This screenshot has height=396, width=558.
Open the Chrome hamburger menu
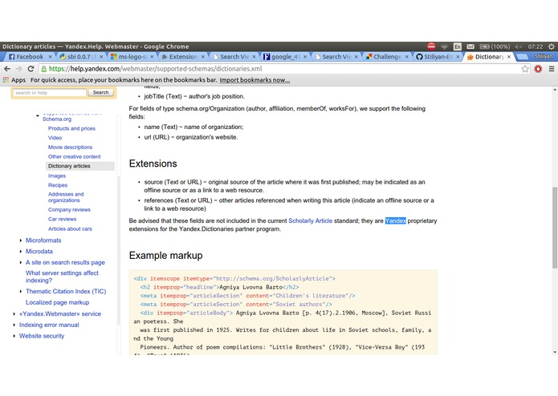(x=552, y=69)
